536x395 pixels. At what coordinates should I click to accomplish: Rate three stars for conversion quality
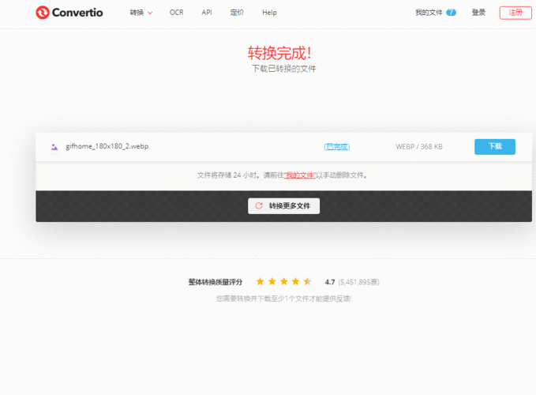point(283,281)
